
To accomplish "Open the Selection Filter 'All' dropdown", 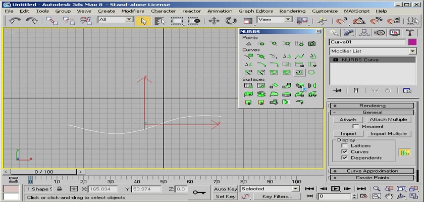I will pyautogui.click(x=130, y=19).
